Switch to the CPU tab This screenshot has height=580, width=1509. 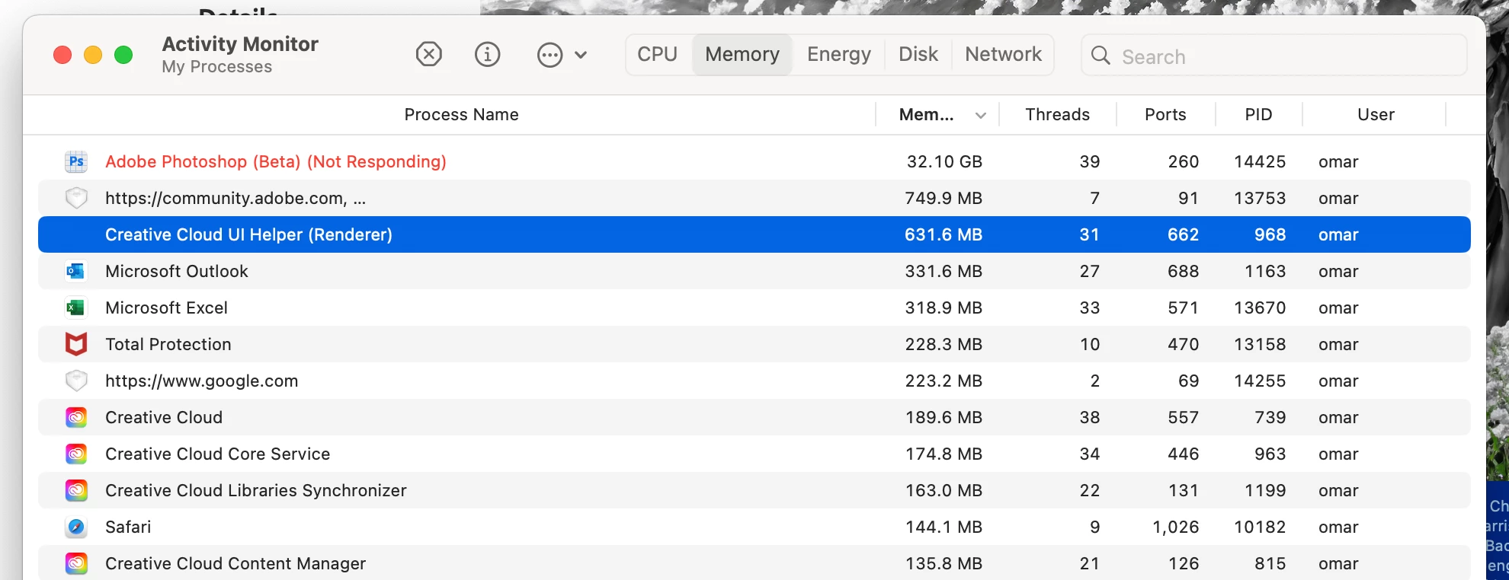[x=658, y=55]
